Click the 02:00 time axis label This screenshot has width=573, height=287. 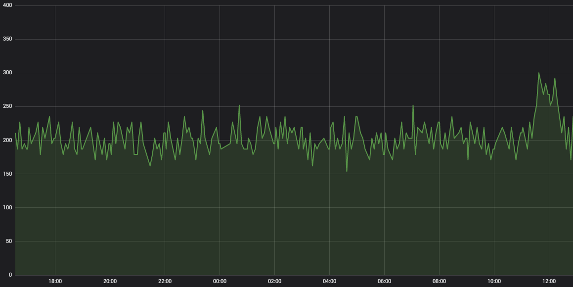pyautogui.click(x=274, y=281)
